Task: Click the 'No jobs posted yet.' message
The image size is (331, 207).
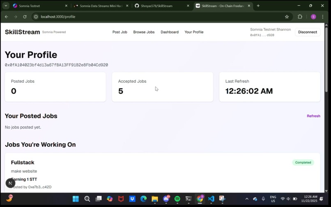Action: (x=23, y=127)
